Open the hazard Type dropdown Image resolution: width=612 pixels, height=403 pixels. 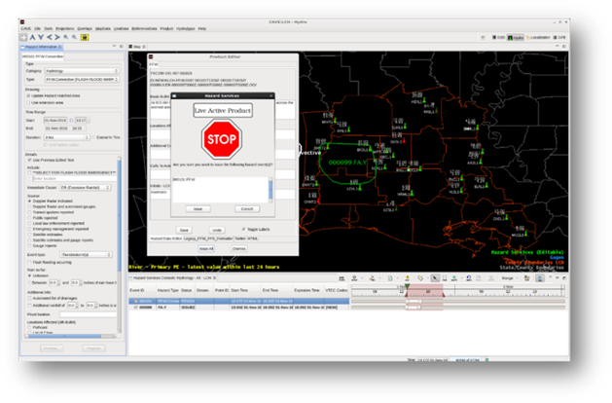[x=82, y=79]
